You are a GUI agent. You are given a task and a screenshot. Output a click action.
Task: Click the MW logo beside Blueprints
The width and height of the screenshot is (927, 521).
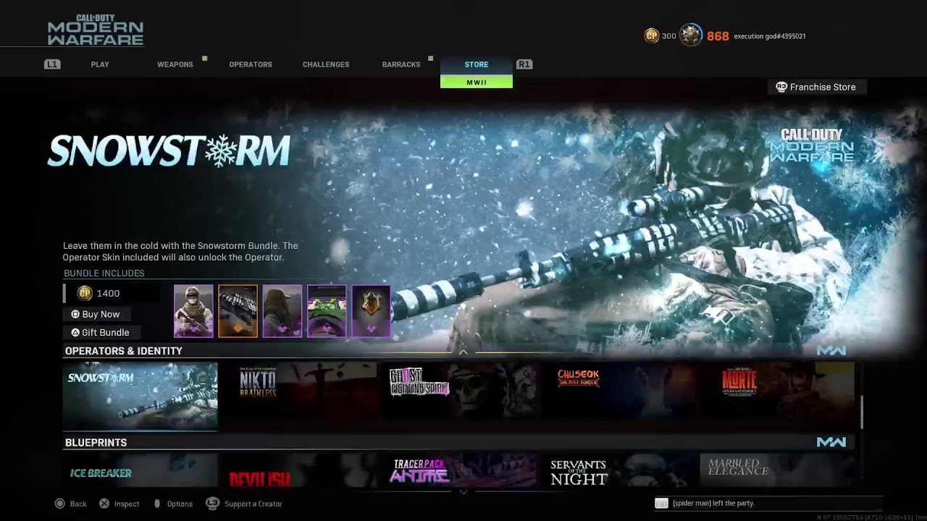(831, 441)
